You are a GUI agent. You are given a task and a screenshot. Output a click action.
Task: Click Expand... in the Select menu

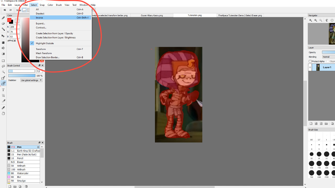61,23
